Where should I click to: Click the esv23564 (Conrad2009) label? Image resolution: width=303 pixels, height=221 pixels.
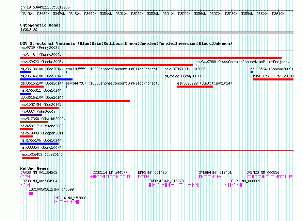tap(272, 69)
